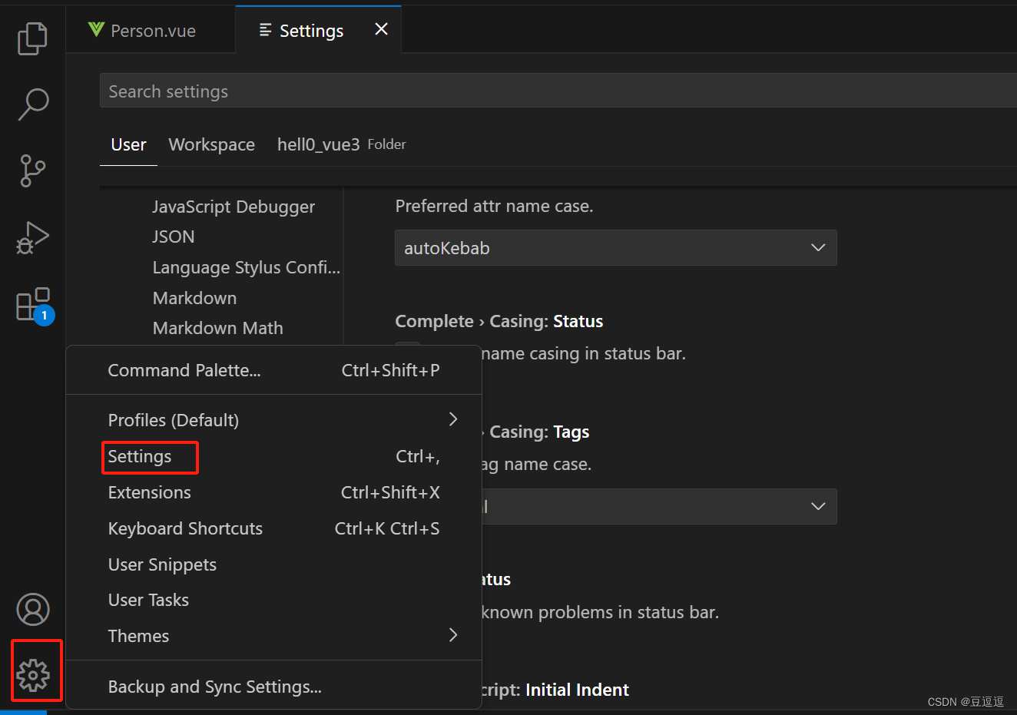Expand the Themes submenu
The width and height of the screenshot is (1017, 715).
[x=273, y=636]
